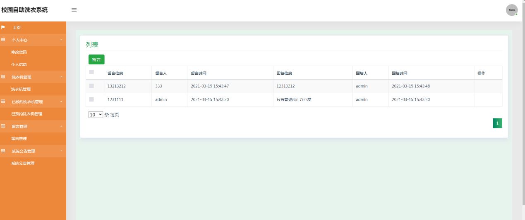Collapse the 洗衣机管理 section arrow
Screen dimensions: 525x220
tap(61, 77)
